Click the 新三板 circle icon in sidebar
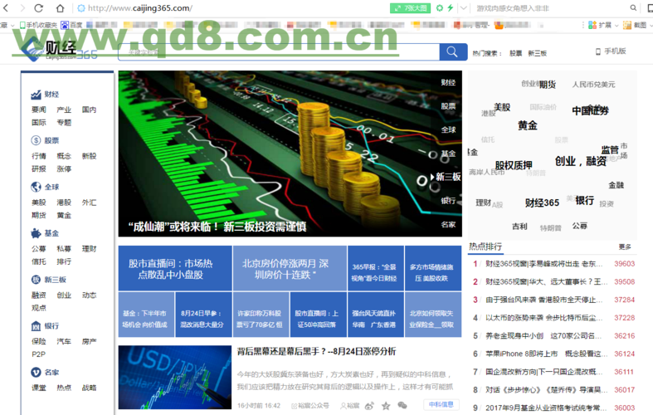 tap(36, 280)
